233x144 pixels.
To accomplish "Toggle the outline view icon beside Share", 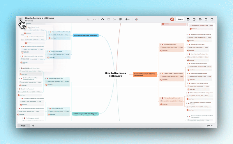I will 188,19.
